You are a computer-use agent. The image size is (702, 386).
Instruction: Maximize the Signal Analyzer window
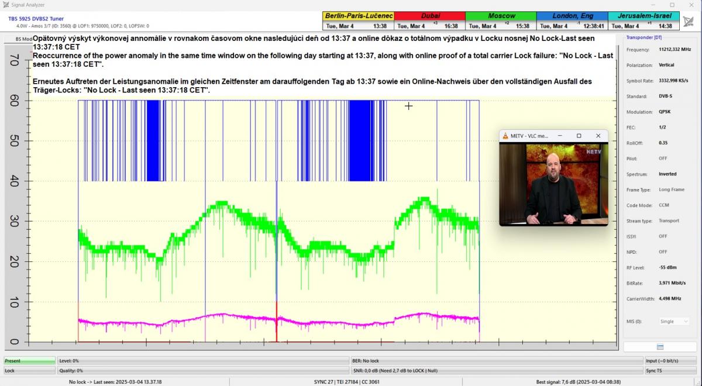click(x=672, y=5)
